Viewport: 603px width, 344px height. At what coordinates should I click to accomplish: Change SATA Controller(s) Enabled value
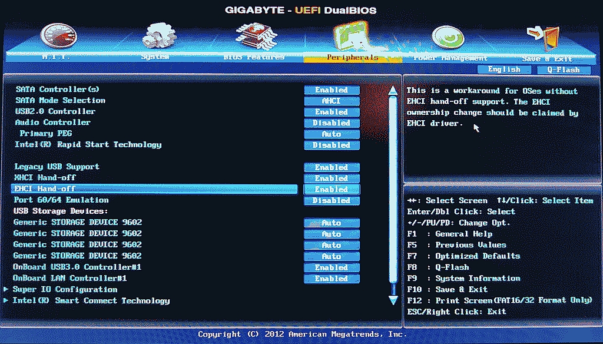tap(332, 90)
